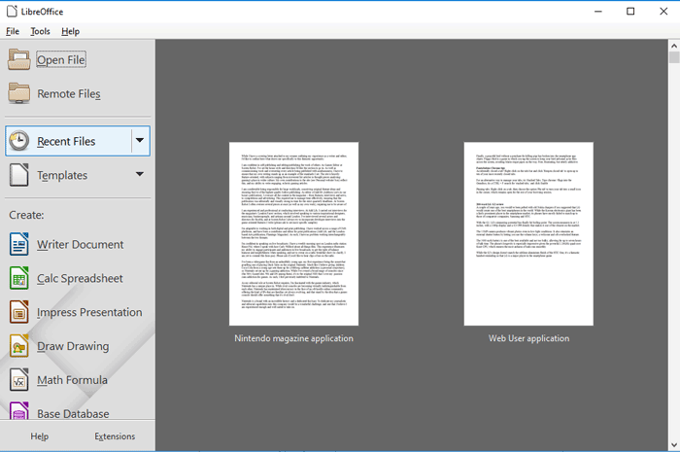Close the LibreOffice window
Image resolution: width=680 pixels, height=452 pixels.
click(663, 12)
